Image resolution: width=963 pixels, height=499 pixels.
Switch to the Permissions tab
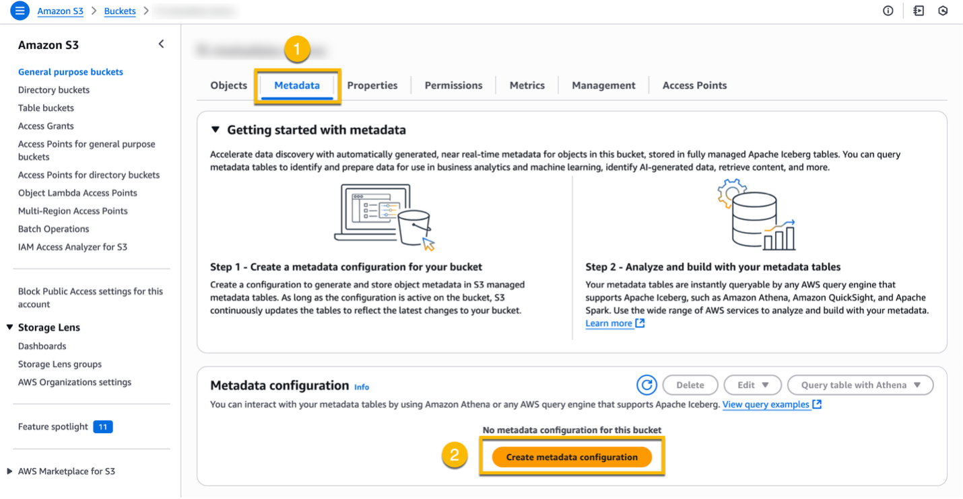click(453, 85)
